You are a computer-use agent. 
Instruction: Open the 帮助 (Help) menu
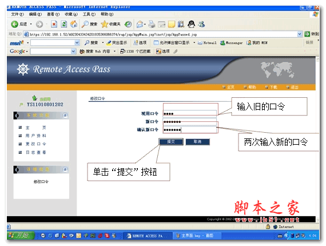tap(107, 14)
